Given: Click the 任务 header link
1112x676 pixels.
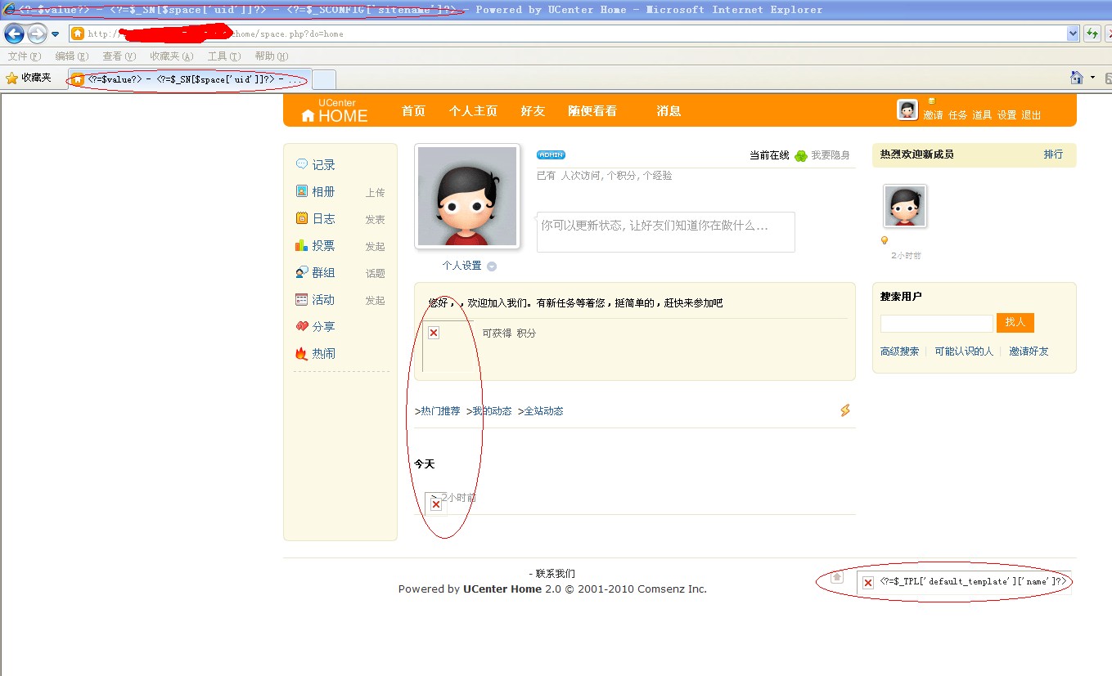Looking at the screenshot, I should pos(957,115).
